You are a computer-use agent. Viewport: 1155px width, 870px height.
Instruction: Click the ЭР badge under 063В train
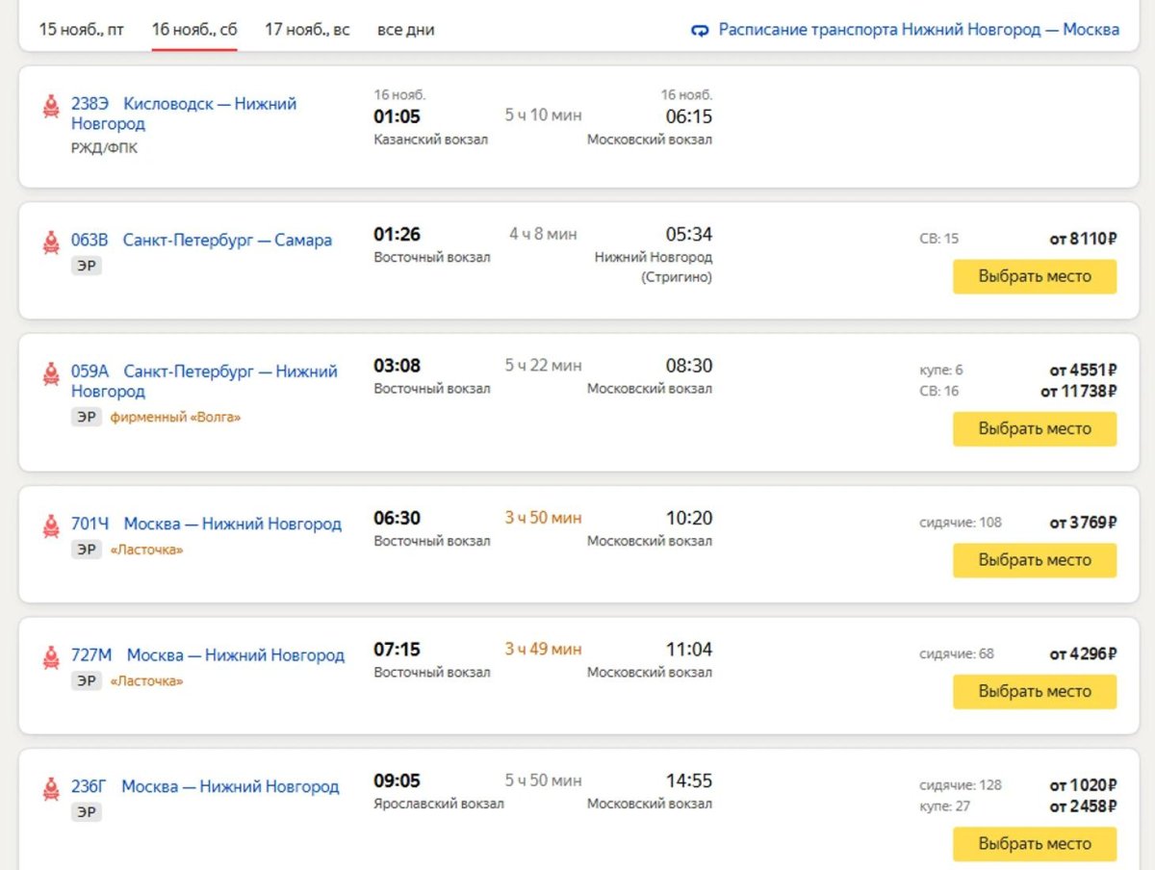coord(87,265)
